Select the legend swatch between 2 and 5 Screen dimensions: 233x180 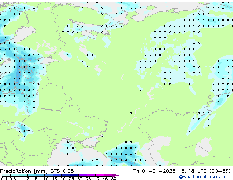pos(32,175)
